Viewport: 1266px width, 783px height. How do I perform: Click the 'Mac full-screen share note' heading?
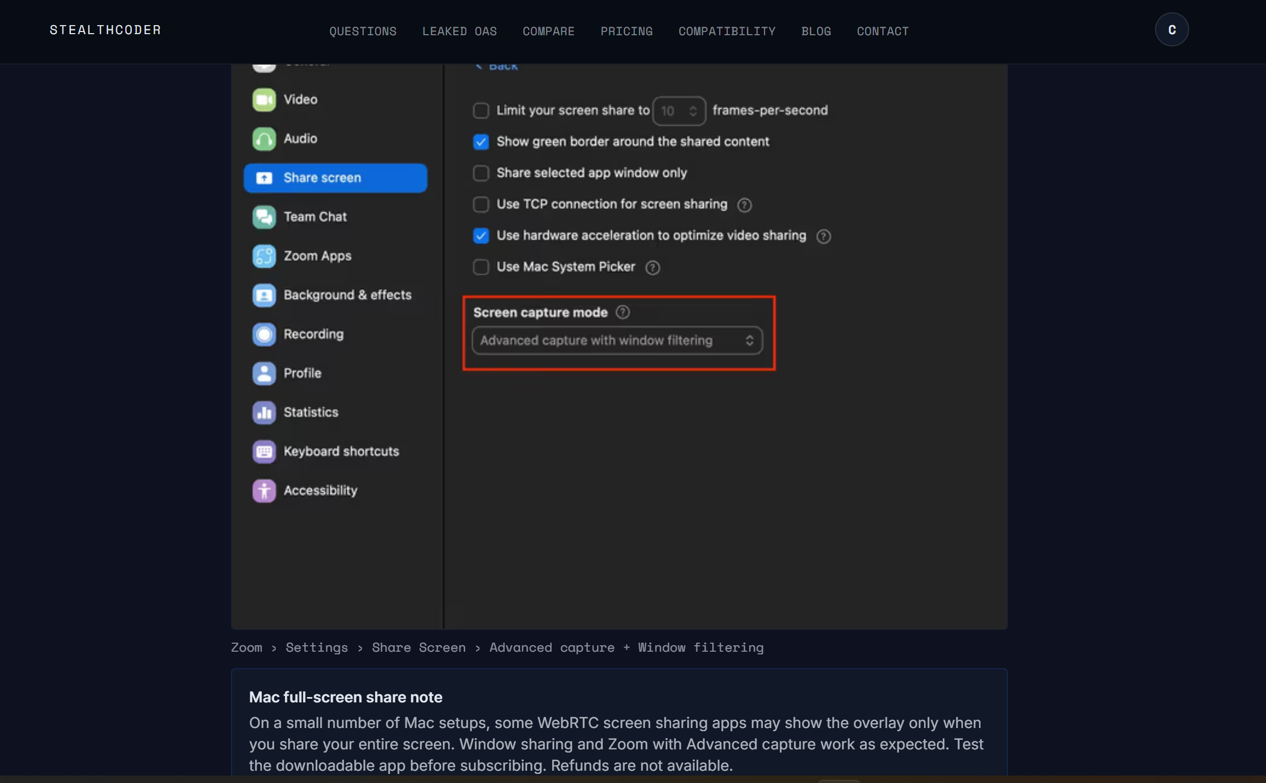click(x=346, y=697)
